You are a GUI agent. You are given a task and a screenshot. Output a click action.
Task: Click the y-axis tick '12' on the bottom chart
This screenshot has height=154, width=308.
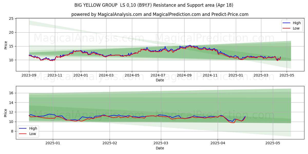point(11,112)
